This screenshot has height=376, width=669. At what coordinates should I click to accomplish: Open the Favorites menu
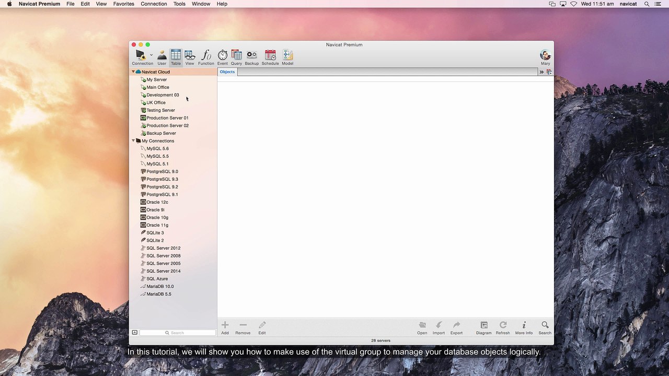[124, 4]
